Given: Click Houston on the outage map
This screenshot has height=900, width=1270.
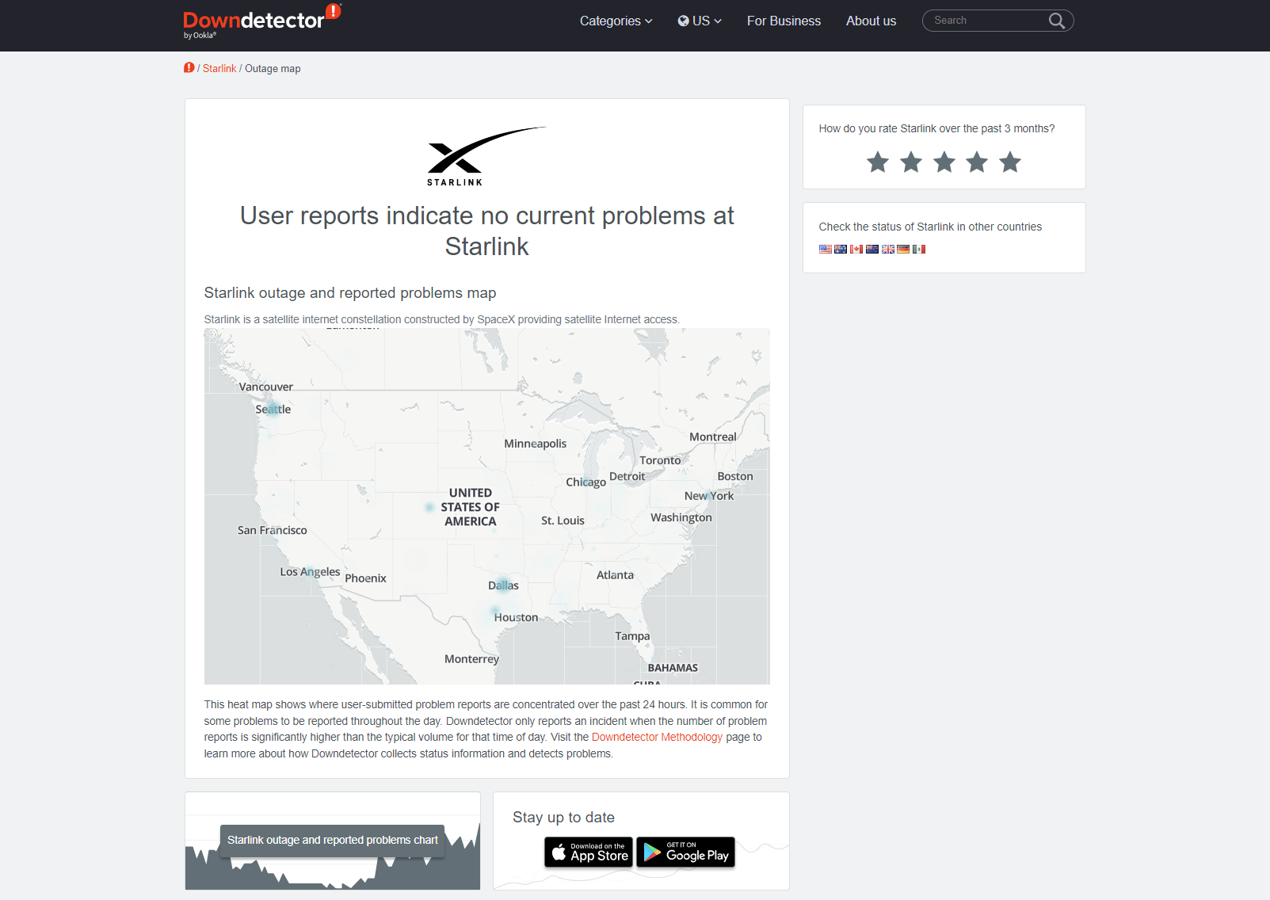Looking at the screenshot, I should pyautogui.click(x=516, y=617).
